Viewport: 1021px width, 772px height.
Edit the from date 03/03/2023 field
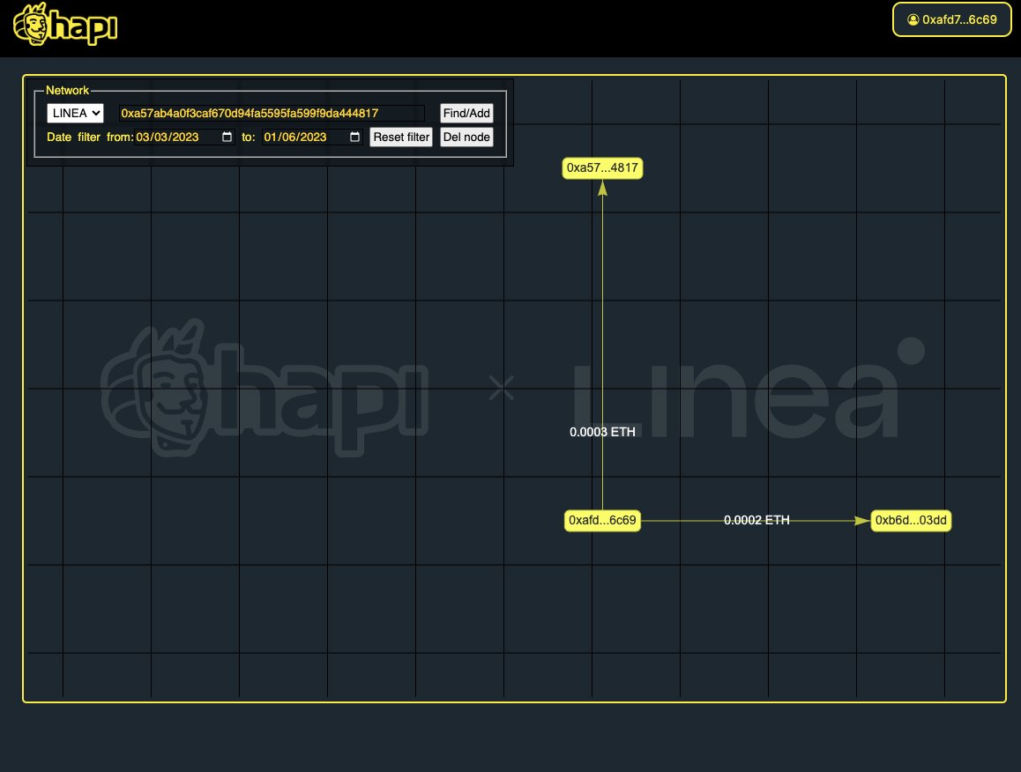pos(184,137)
